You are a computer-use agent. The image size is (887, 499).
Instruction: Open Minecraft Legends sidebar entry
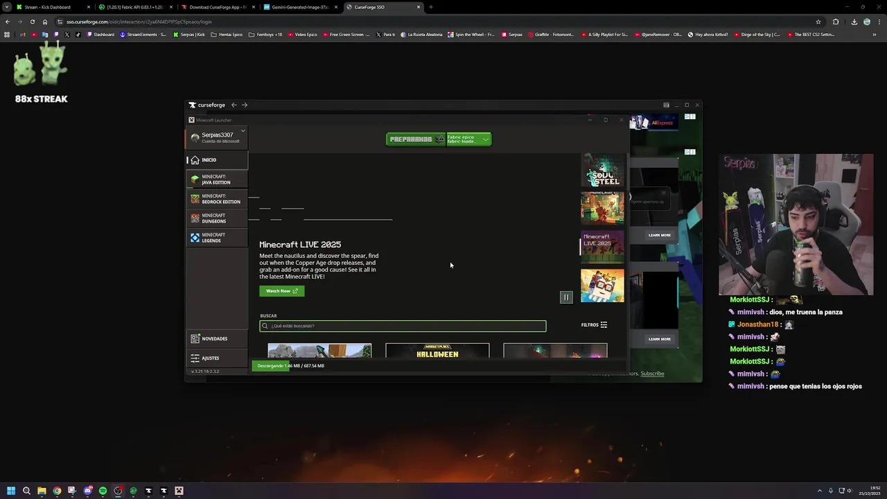coord(217,238)
